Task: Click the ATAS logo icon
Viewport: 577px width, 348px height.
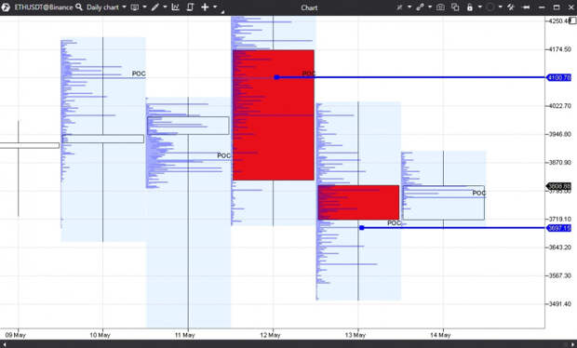Action: [6, 7]
